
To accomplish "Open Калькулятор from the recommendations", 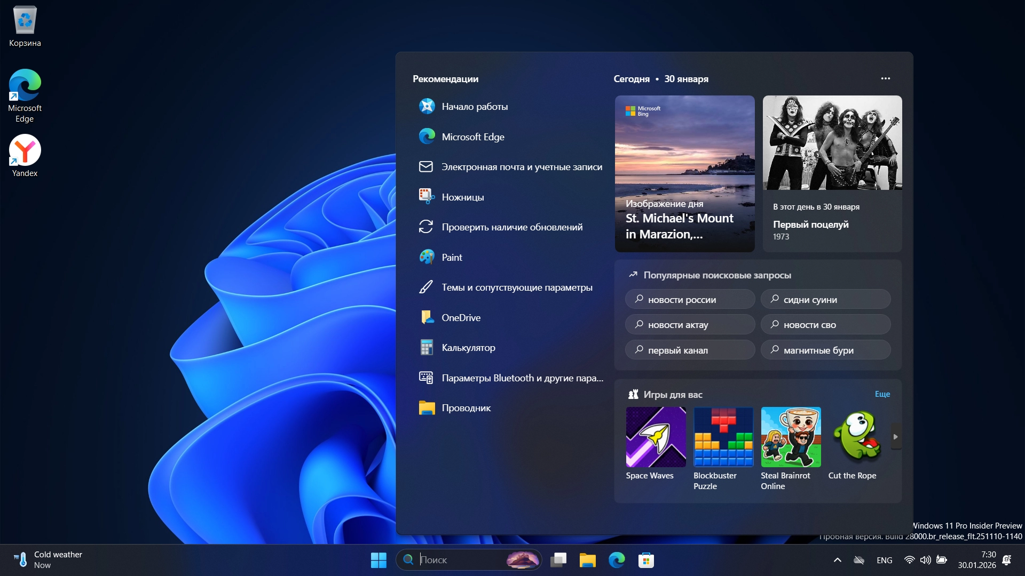I will pos(468,348).
